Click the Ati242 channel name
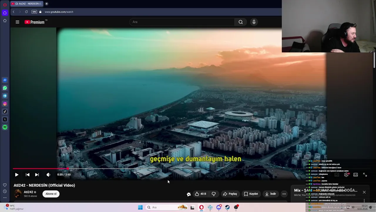The height and width of the screenshot is (212, 376). coord(28,192)
